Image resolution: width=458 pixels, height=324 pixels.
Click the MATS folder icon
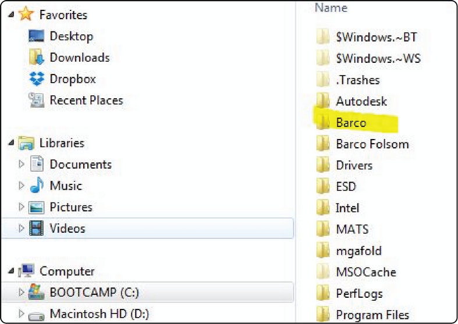pos(323,229)
